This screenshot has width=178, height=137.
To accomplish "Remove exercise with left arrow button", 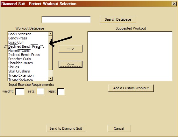I will (70, 64).
